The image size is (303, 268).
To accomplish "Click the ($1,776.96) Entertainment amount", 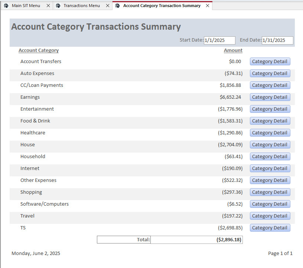I will (x=230, y=109).
